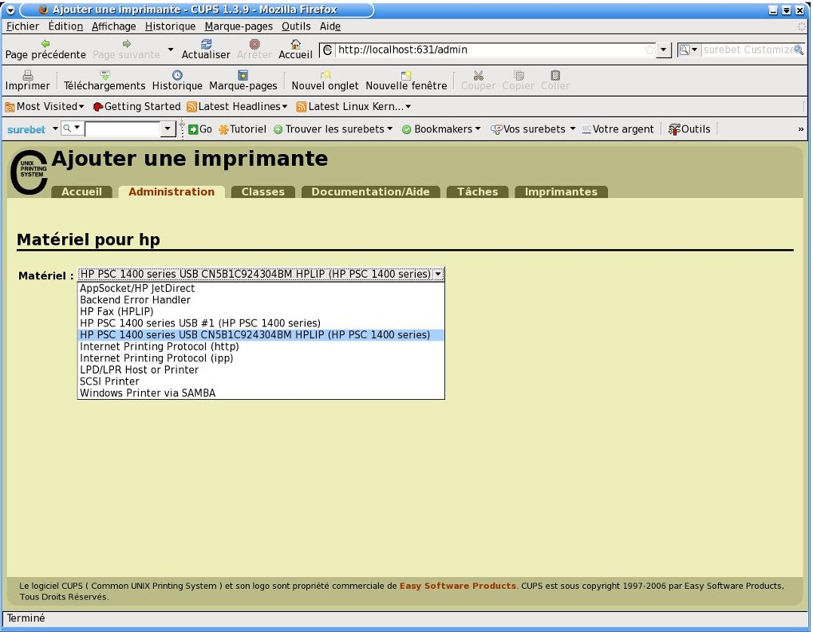
Task: Select Internet Printing Protocol (ipp)
Action: point(261,358)
